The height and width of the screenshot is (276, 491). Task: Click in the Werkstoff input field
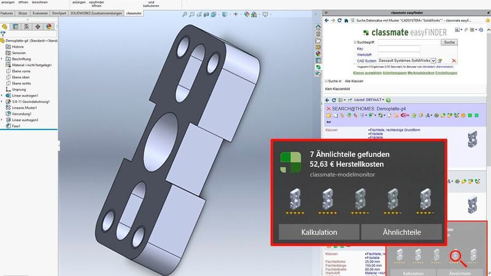tap(399, 55)
